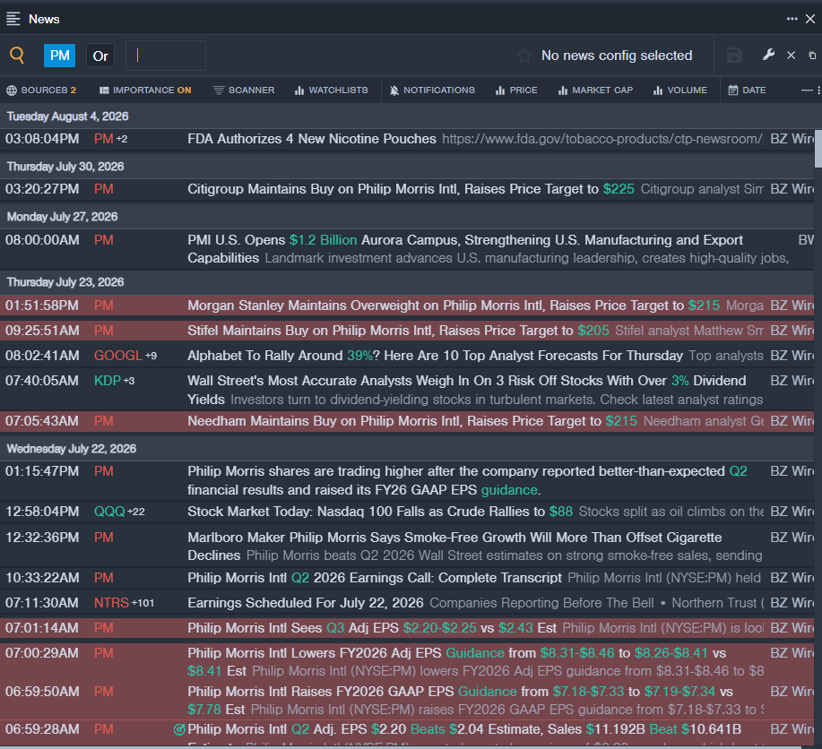Viewport: 822px width, 749px height.
Task: Open Philip Morris Intl Sees Q3 Adj EPS headline
Action: (372, 628)
